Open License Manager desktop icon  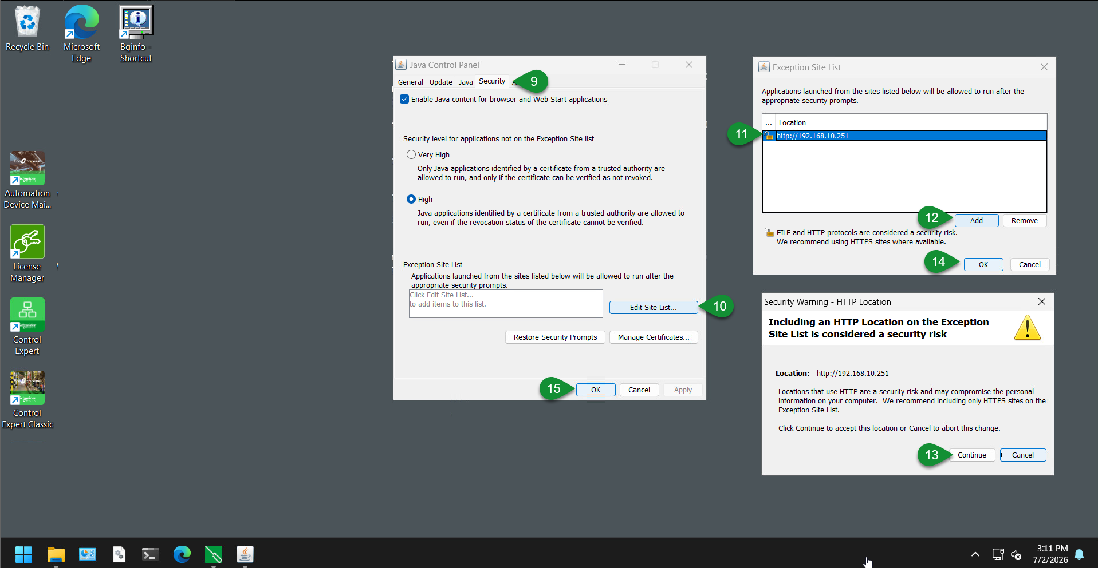(27, 253)
